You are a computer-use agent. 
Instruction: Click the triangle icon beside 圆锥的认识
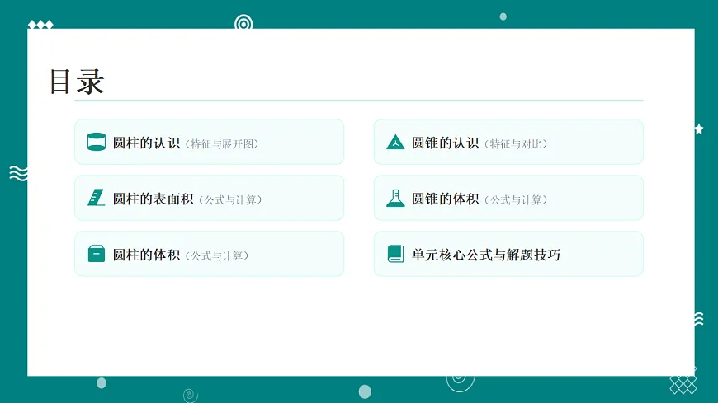click(x=395, y=143)
